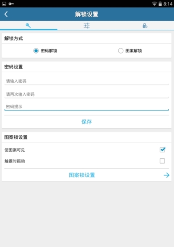Tap the Wi-Fi status bar icon
Screen dimensions: 174x247
click(x=155, y=4)
